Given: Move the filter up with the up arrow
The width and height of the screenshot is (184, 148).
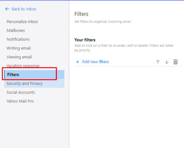Looking at the screenshot, I should [x=158, y=62].
